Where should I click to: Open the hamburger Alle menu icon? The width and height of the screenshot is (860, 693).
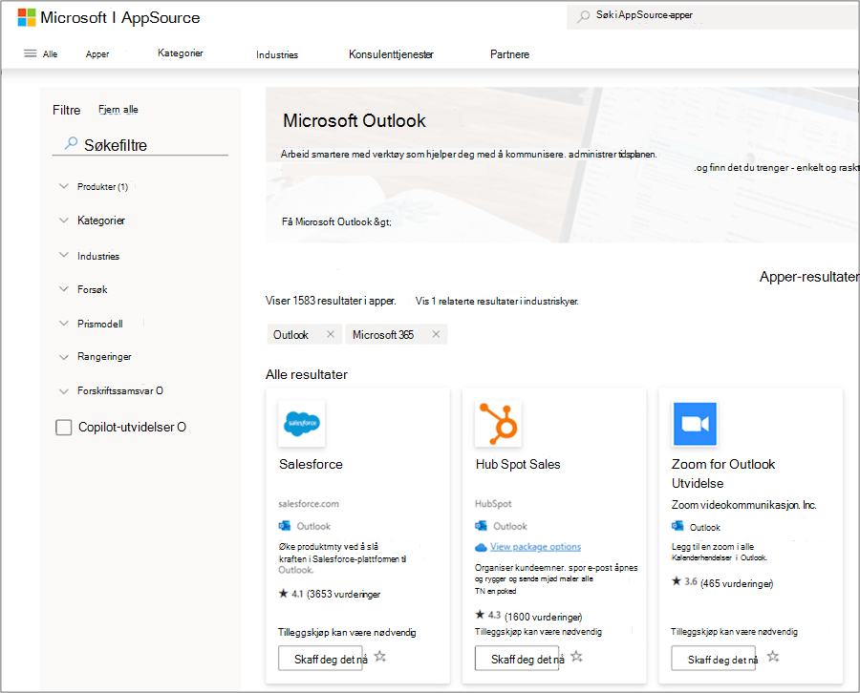pos(31,53)
